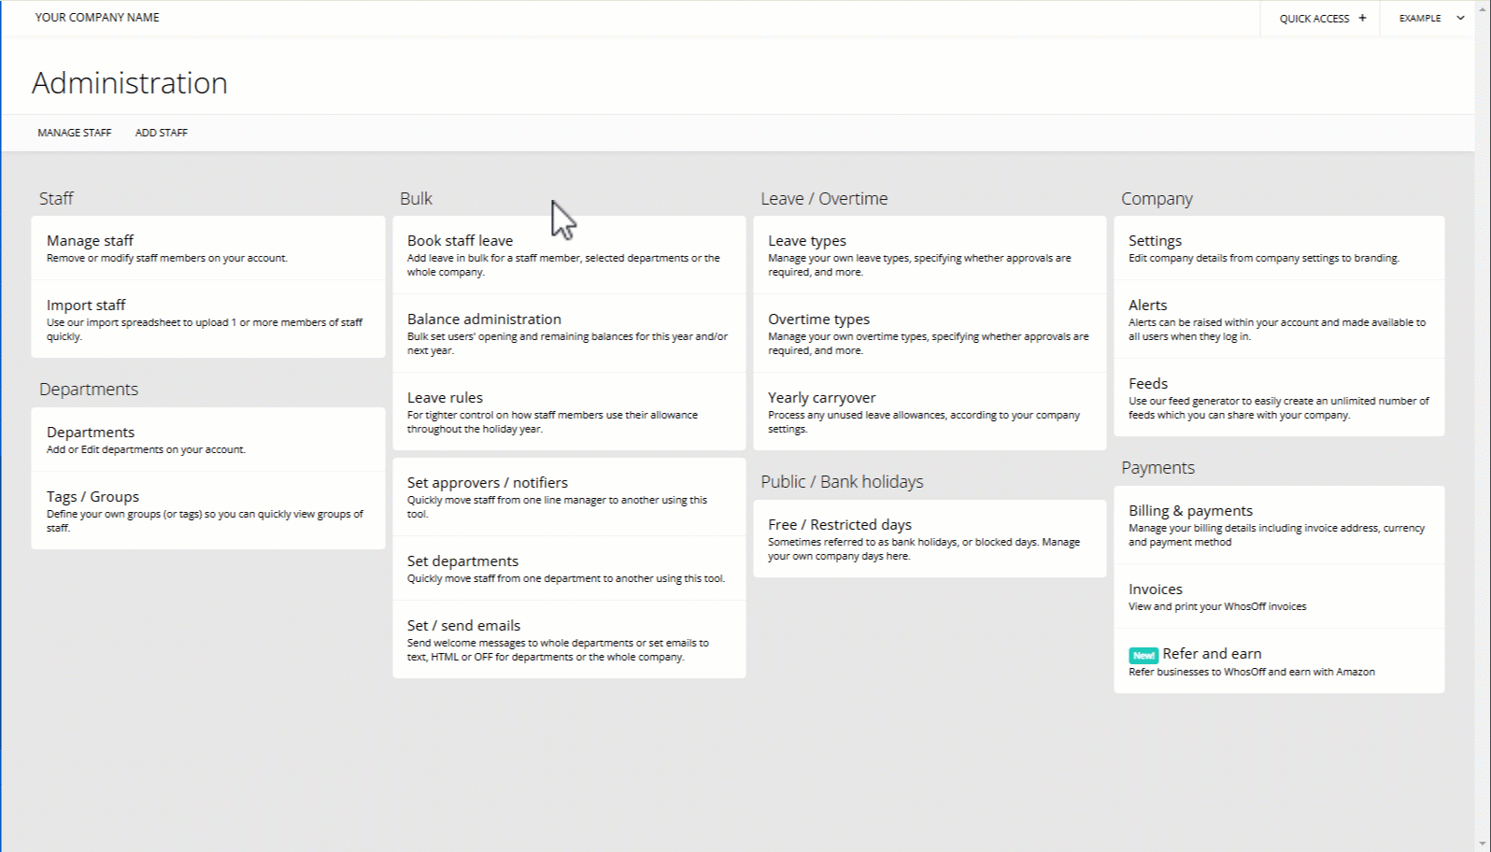The image size is (1491, 852).
Task: Open Refer and earn option
Action: 1279,661
